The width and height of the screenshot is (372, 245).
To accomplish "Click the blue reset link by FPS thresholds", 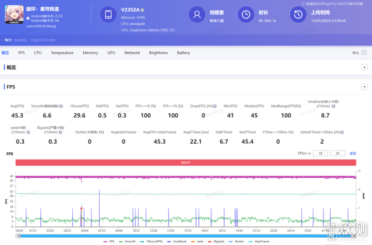I will [353, 154].
